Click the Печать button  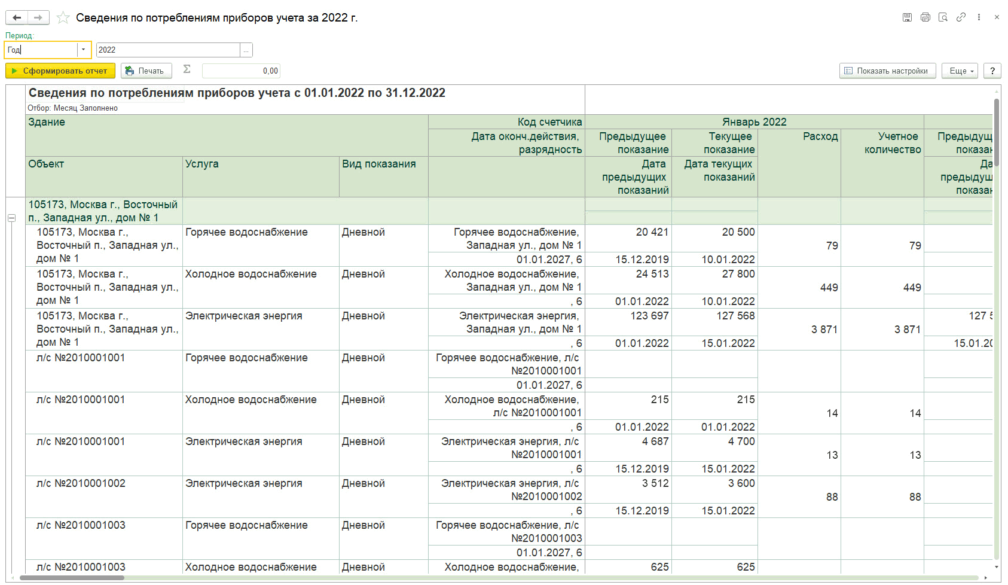coord(146,71)
